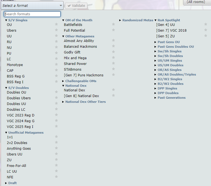Collapse the Other Metagames section
Viewport: 211px width, 186px height.
click(78, 36)
